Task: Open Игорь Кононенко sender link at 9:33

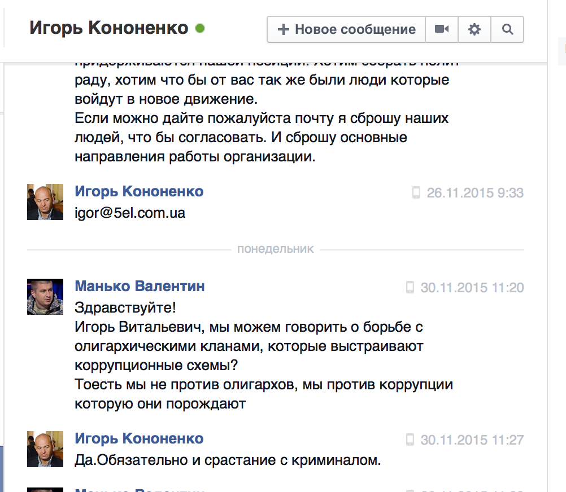Action: click(139, 192)
